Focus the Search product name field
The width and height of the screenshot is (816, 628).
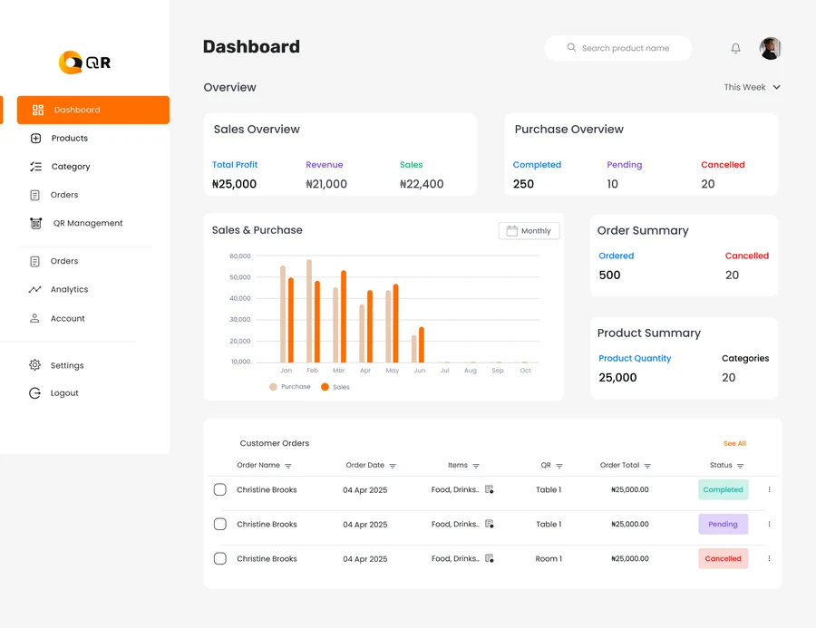coord(617,48)
